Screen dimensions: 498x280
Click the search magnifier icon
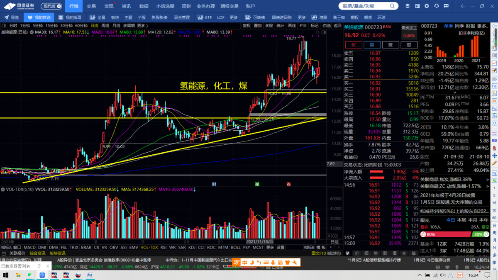(x=392, y=6)
